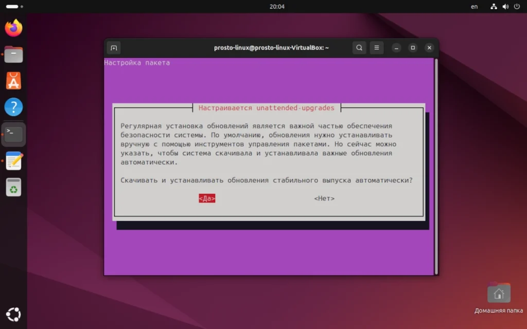Screen dimensions: 527x329
Task: Open the en keyboard layout indicator
Action: (x=474, y=6)
